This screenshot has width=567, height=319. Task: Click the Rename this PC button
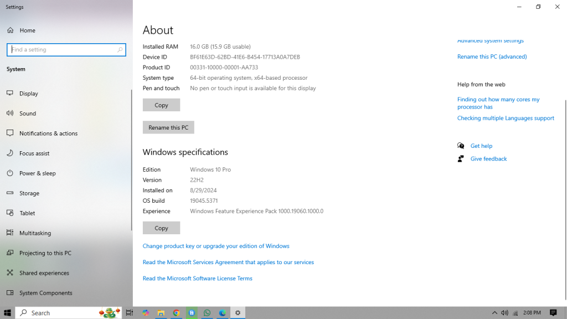click(168, 127)
